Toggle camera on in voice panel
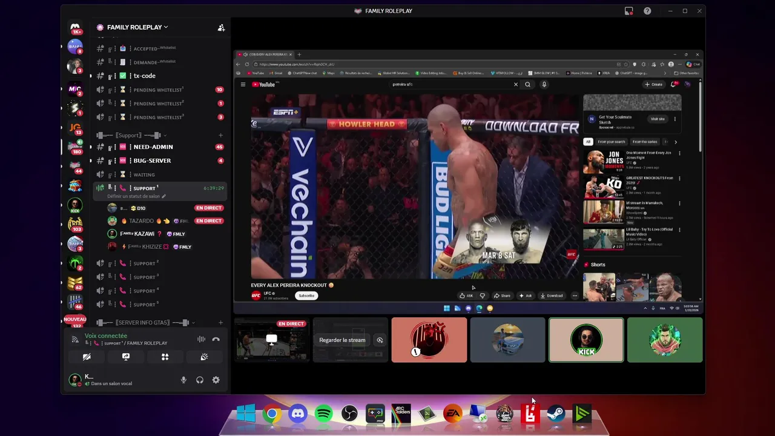 click(87, 357)
